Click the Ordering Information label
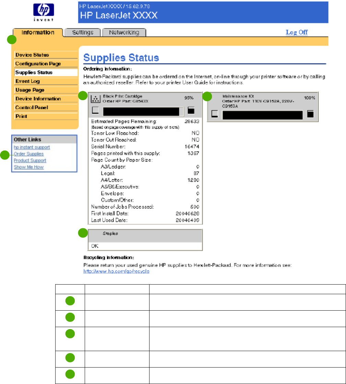This screenshot has height=384, width=346. click(x=107, y=69)
